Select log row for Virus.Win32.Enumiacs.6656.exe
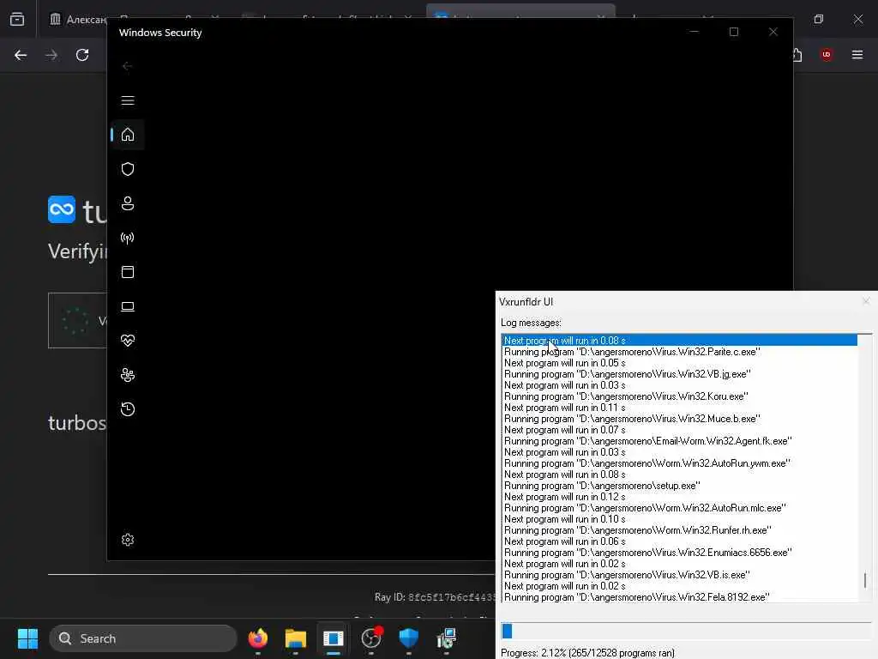The height and width of the screenshot is (659, 878). (x=680, y=553)
